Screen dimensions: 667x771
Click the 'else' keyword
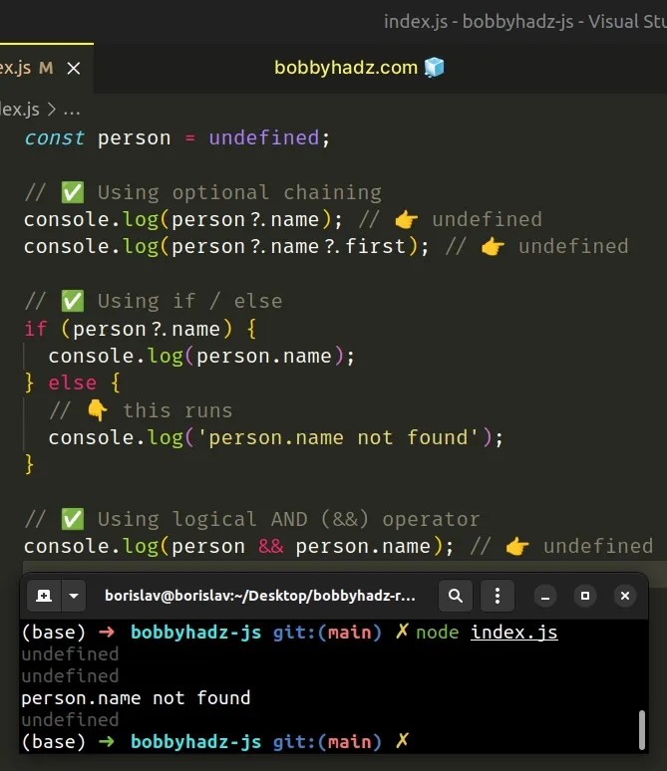point(73,383)
